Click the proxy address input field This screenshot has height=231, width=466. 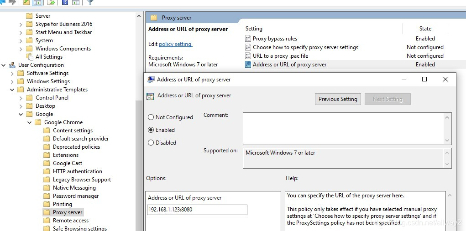197,210
